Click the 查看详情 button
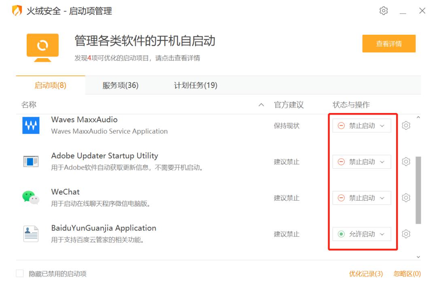Screen dimensions: 437x287 click(389, 43)
